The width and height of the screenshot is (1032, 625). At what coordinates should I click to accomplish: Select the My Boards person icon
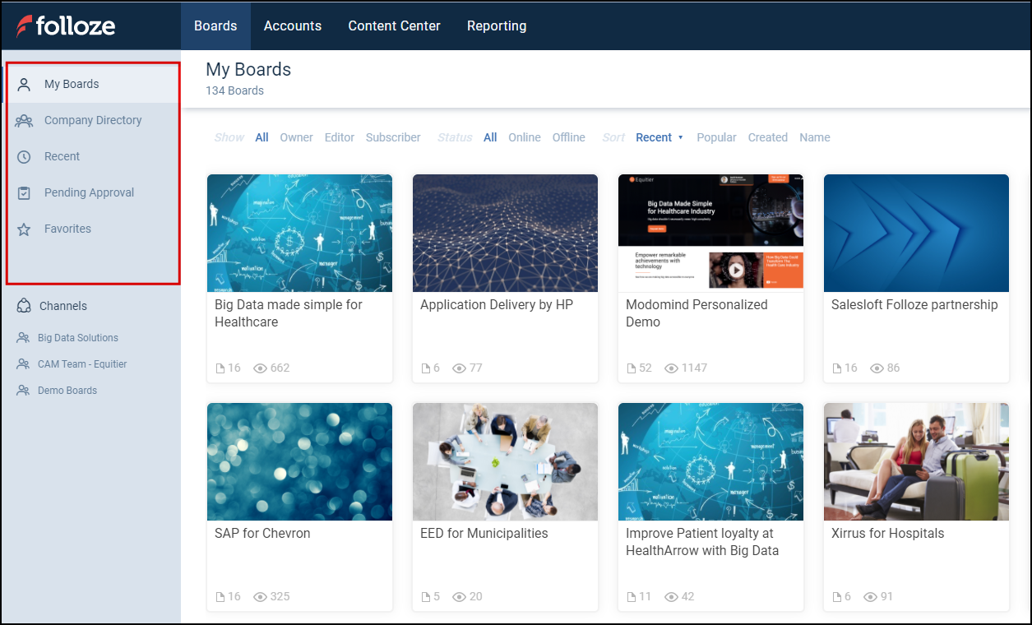pos(24,83)
